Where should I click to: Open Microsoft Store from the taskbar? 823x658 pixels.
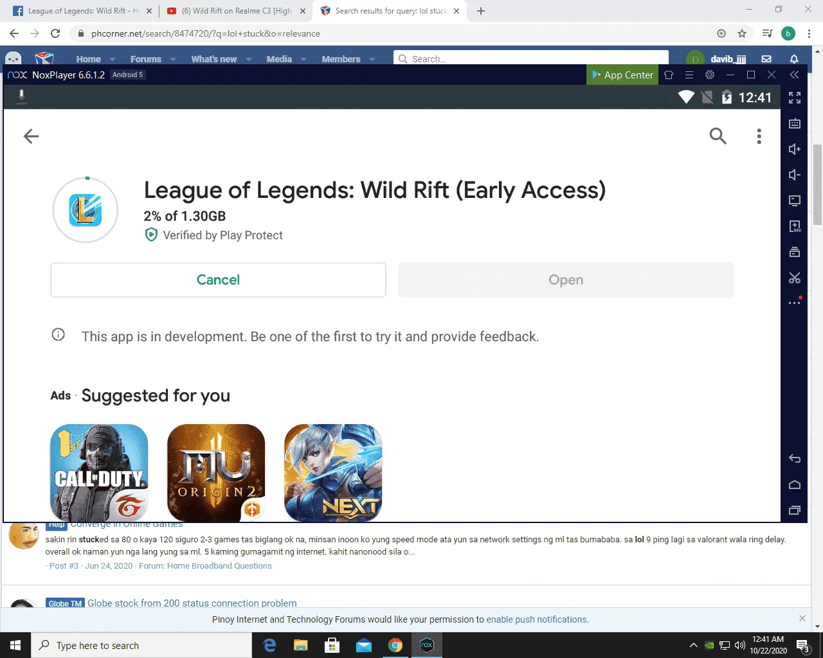click(x=332, y=645)
